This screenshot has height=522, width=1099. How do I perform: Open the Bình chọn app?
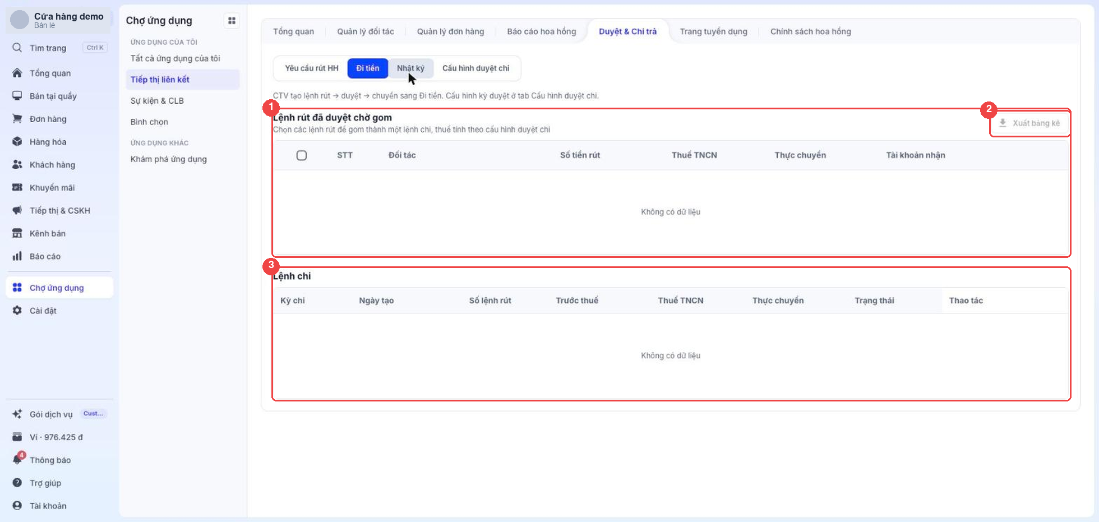[149, 122]
